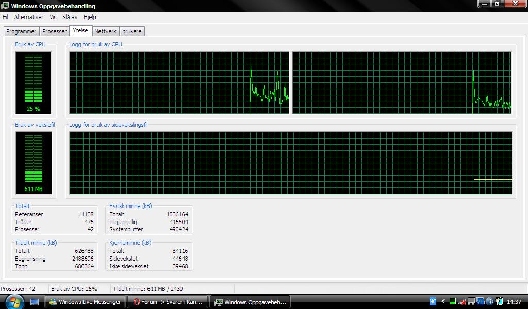Click the blue sidebar tray icon
This screenshot has width=528, height=309.
coord(481,302)
